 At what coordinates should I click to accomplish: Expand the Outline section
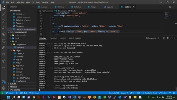click(x=9, y=84)
